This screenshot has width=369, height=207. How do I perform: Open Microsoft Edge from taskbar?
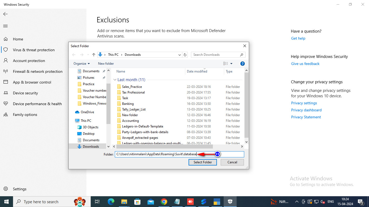pyautogui.click(x=111, y=202)
